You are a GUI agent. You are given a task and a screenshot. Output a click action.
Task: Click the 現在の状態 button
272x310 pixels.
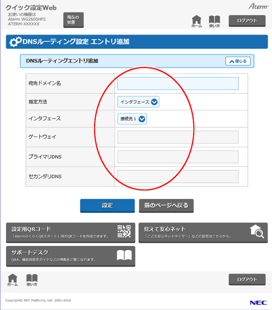click(73, 20)
